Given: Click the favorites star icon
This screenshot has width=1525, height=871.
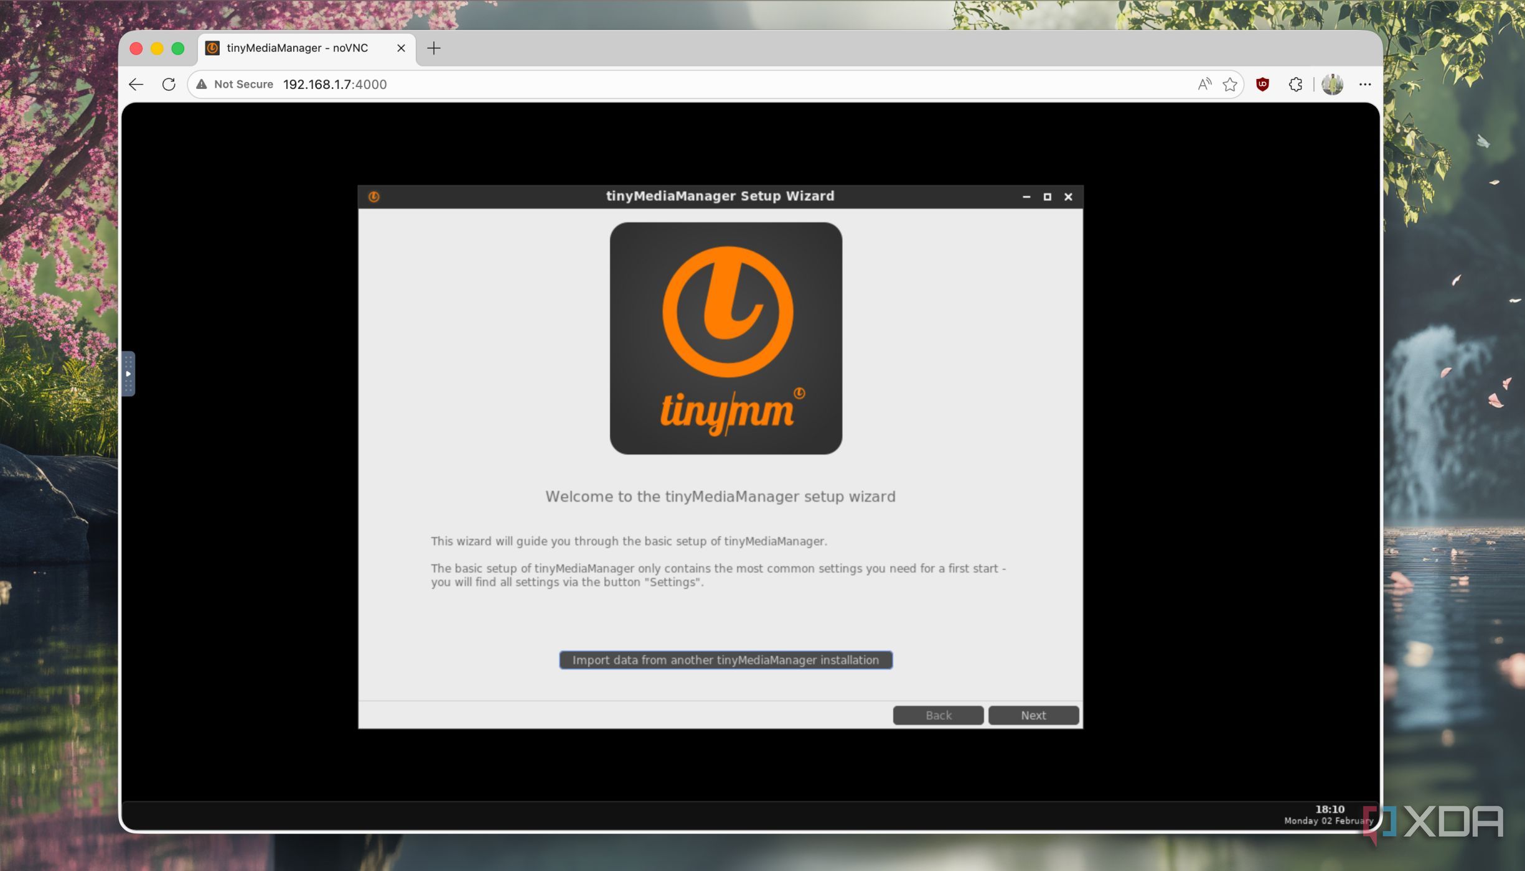Looking at the screenshot, I should 1229,85.
